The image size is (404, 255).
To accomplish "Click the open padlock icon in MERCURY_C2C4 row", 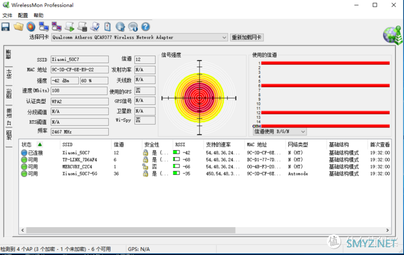I will (145, 167).
